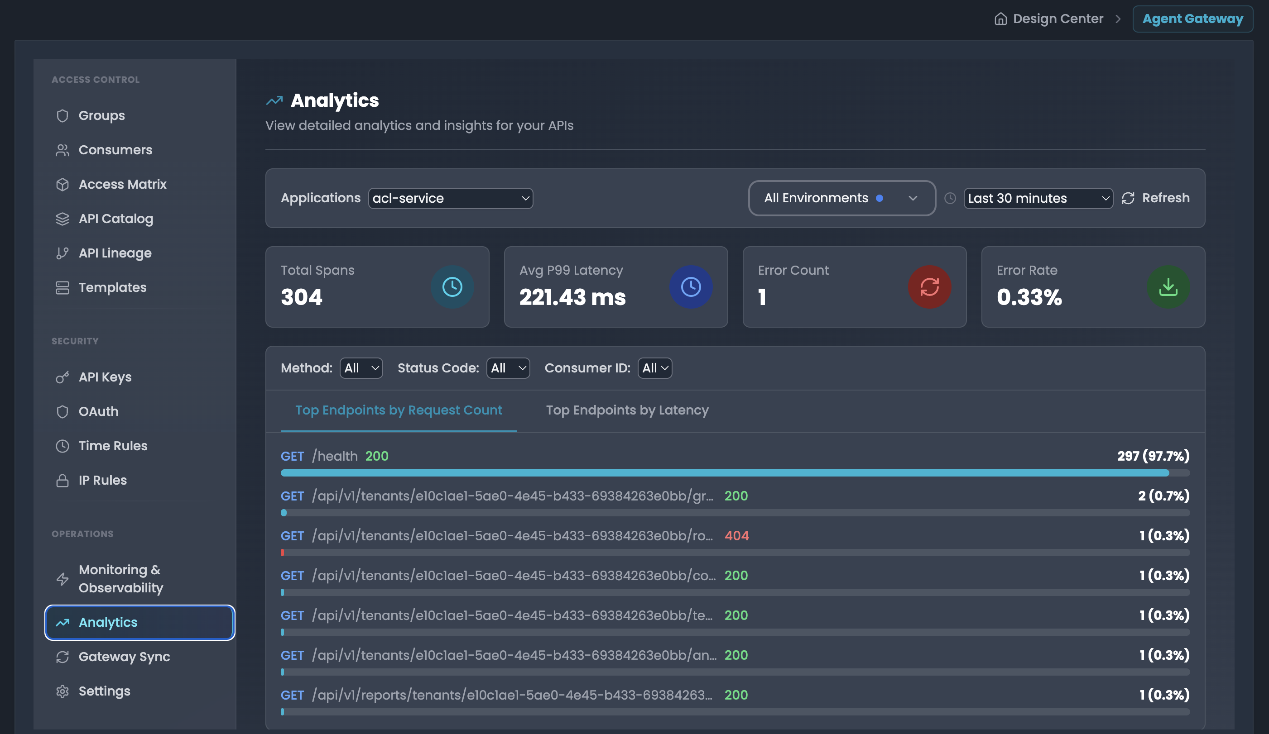The height and width of the screenshot is (734, 1269).
Task: Click the Time Rules clock icon
Action: 62,446
